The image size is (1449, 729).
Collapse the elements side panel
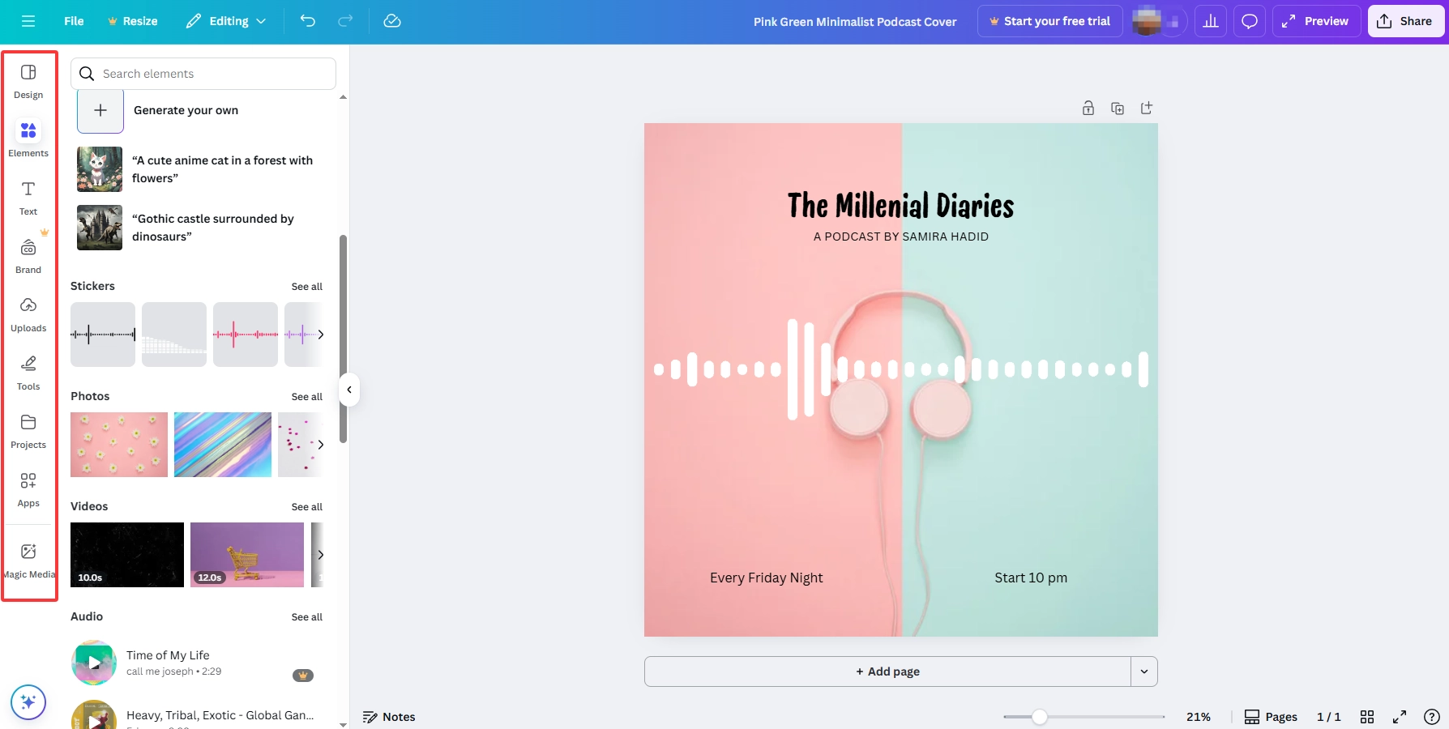(x=348, y=390)
